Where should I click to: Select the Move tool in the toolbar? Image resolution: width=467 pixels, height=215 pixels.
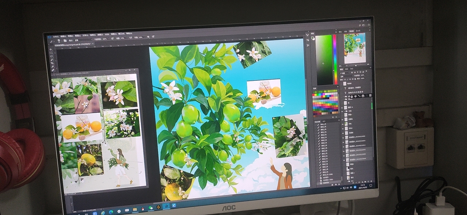(51, 49)
